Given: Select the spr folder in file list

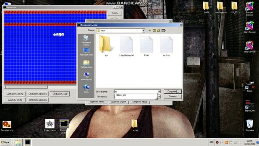Looking at the screenshot, I should (x=106, y=46).
